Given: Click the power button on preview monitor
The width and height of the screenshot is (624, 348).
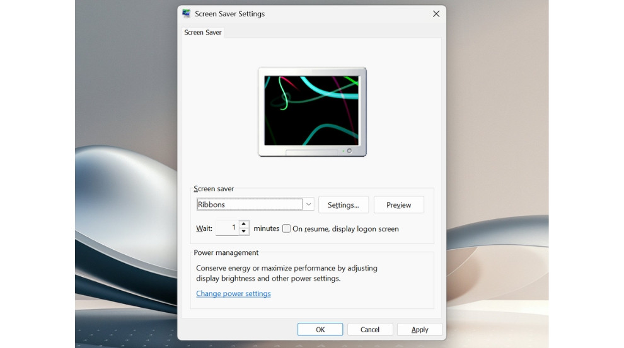Looking at the screenshot, I should [349, 151].
